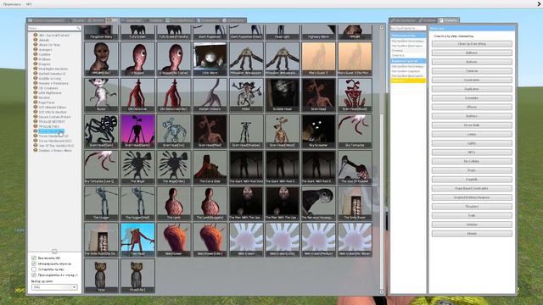The image size is (543, 305).
Task: Spawn the purple Siren Head(Game) NPC
Action: (137, 131)
